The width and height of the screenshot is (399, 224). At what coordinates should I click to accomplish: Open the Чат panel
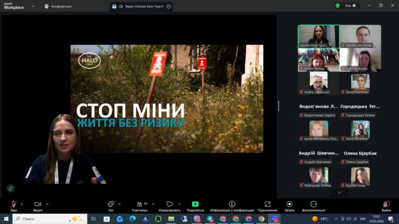click(111, 204)
